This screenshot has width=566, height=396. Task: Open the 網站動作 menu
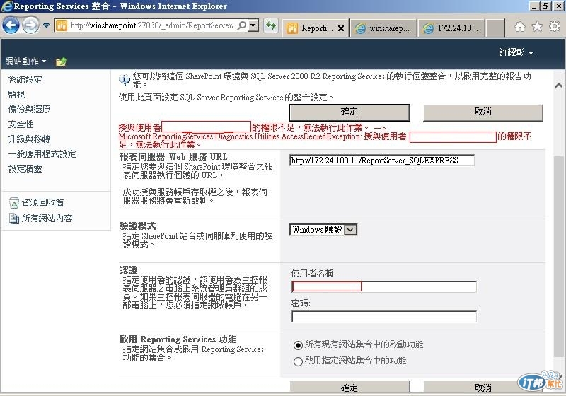(x=25, y=62)
